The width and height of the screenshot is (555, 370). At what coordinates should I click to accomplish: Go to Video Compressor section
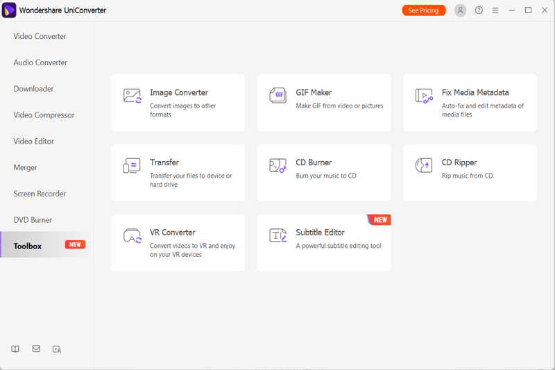tap(46, 115)
